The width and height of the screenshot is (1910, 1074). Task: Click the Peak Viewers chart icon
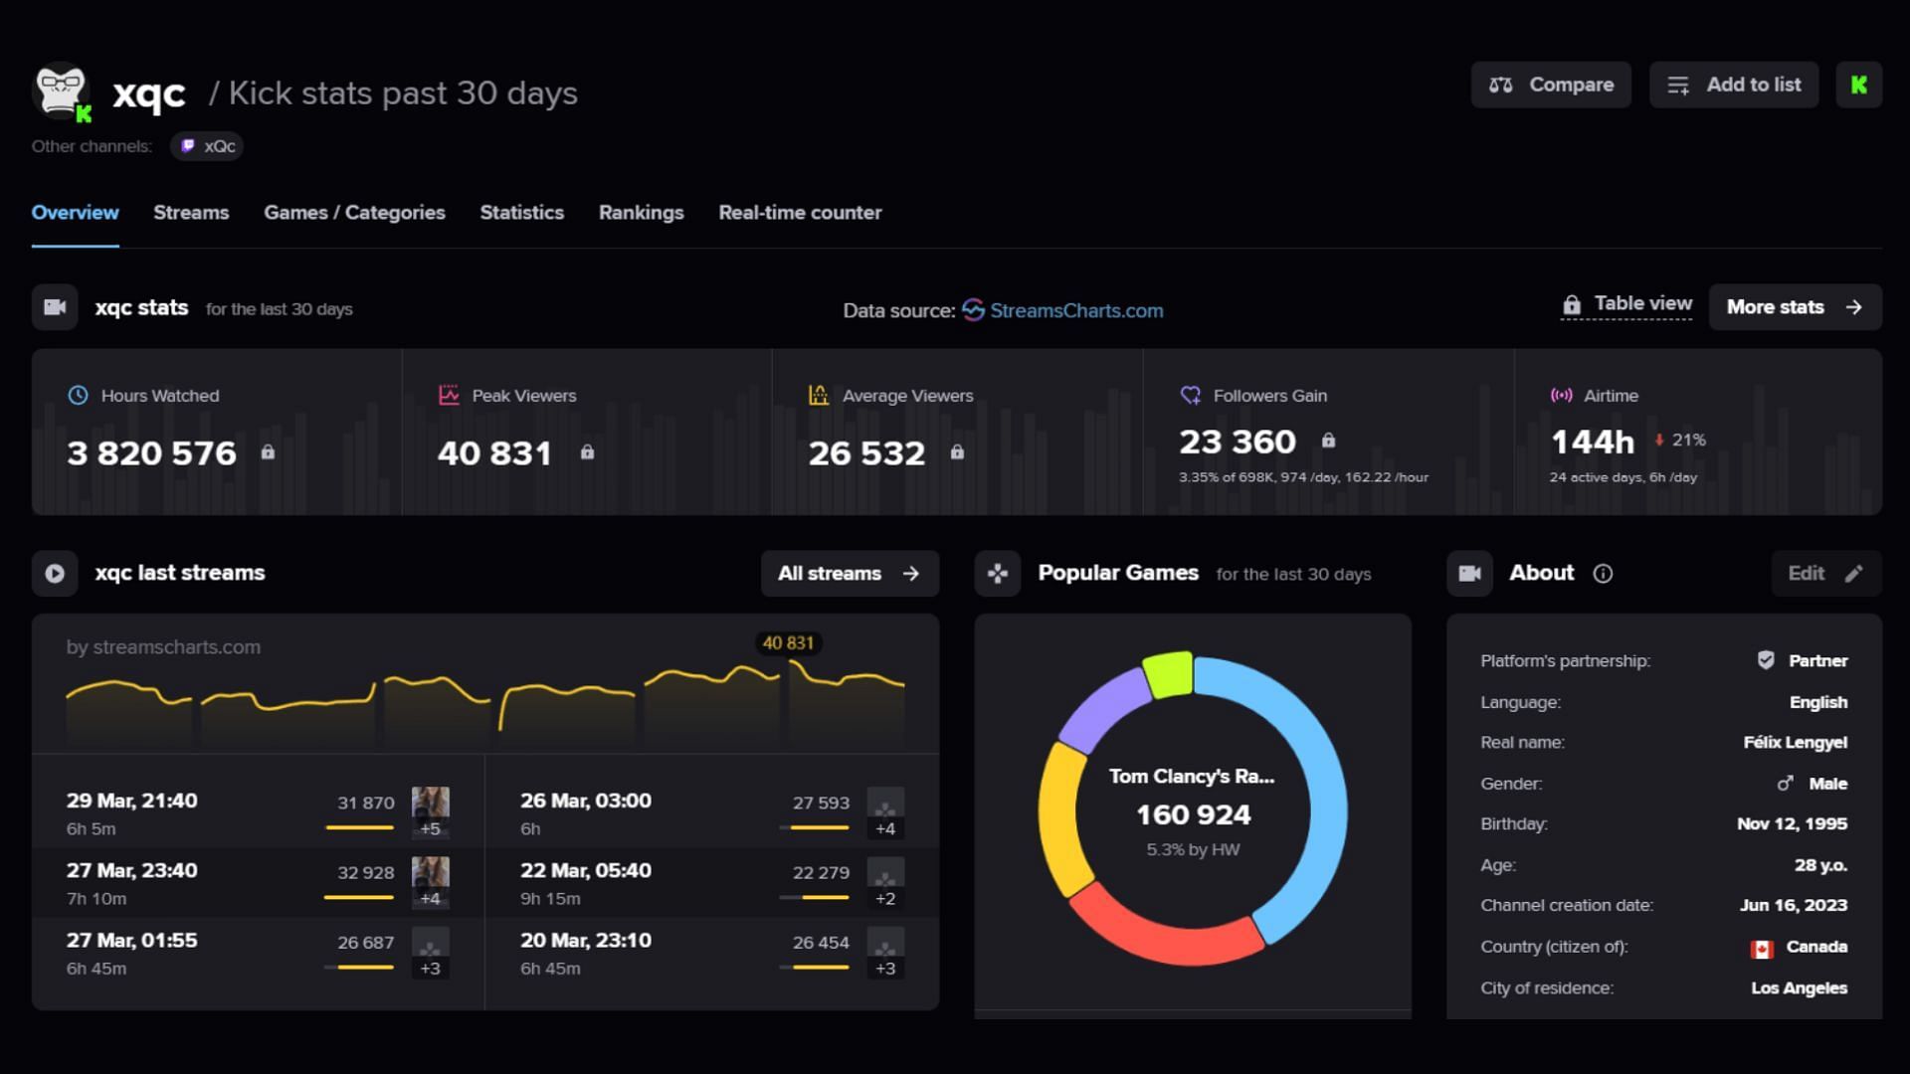tap(449, 395)
